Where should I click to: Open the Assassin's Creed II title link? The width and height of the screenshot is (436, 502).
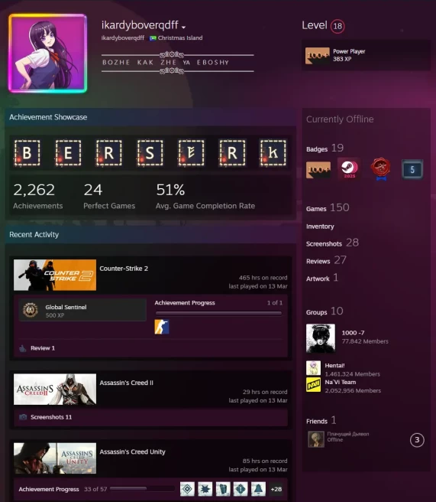tap(126, 383)
